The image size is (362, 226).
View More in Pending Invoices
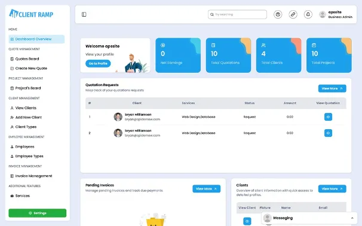[x=207, y=189]
